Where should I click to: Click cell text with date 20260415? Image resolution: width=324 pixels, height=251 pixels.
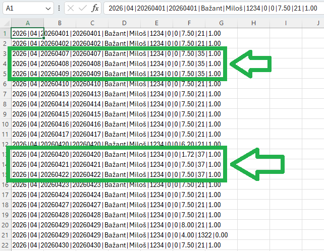[x=117, y=114]
